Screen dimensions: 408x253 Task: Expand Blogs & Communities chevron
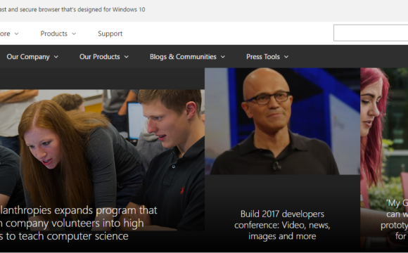pyautogui.click(x=223, y=57)
